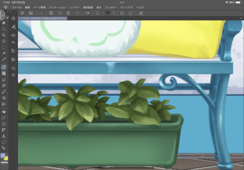The height and width of the screenshot is (170, 244).
Task: Select the Eyedropper tool
Action: click(4, 60)
